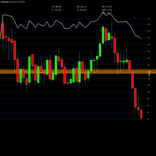
Task: Click the high price value H: 92.17
Action: 82,7
